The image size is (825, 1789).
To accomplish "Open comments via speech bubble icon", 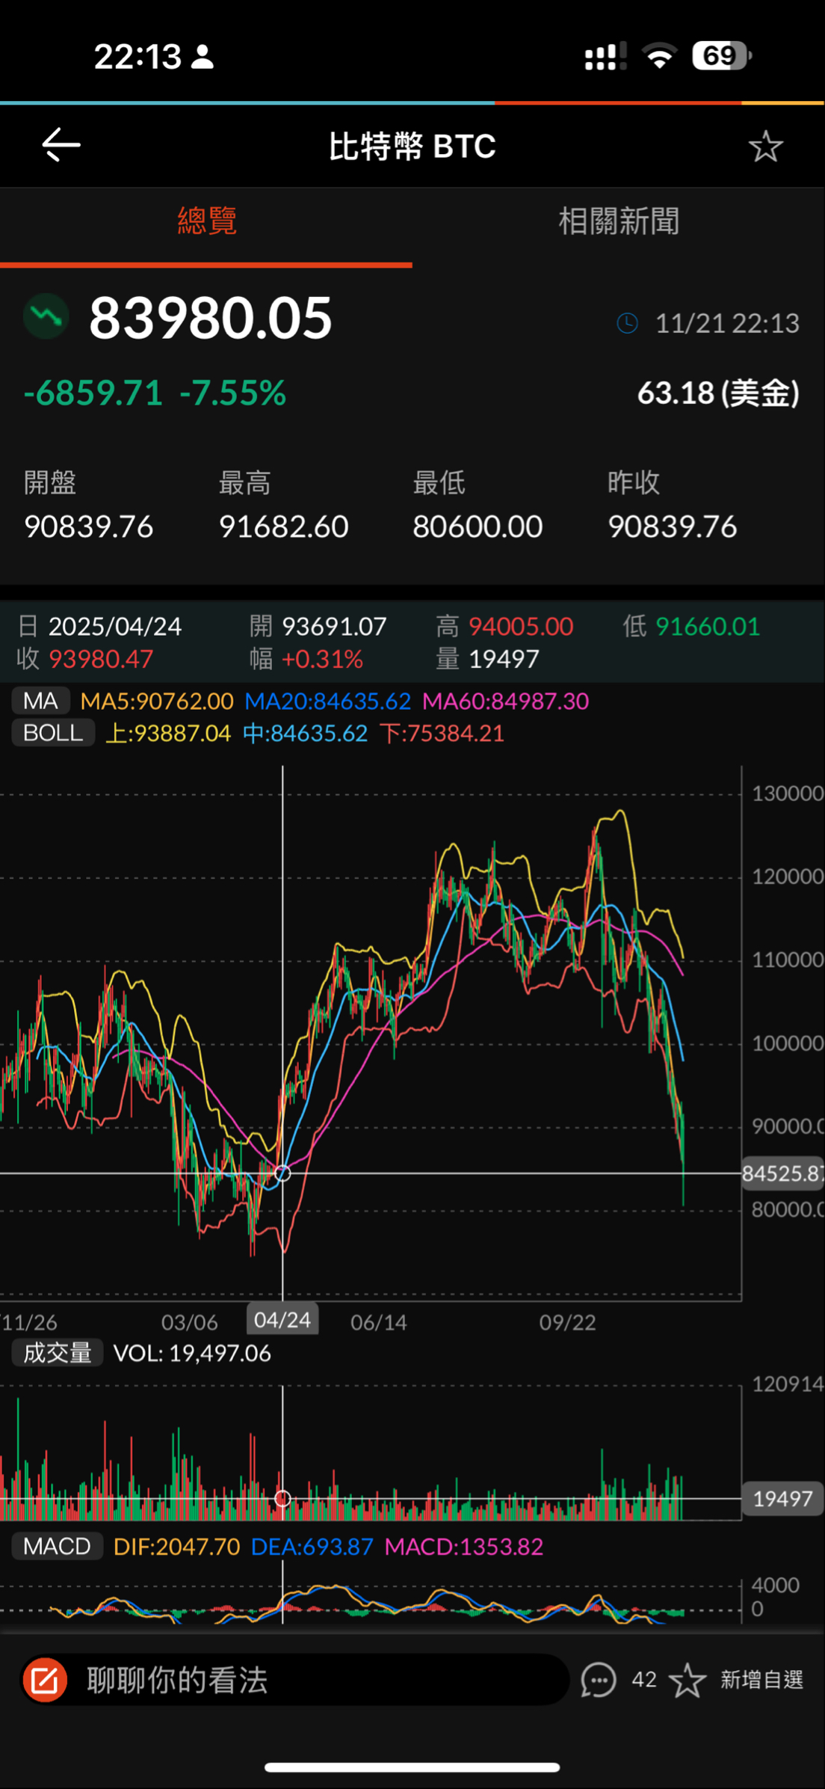I will coord(599,1680).
